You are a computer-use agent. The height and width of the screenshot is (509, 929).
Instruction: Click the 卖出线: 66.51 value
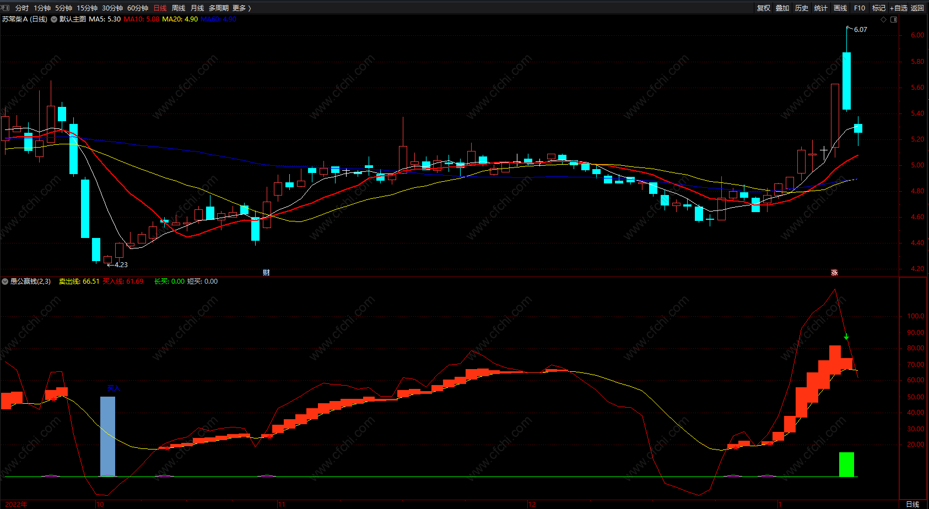coord(79,281)
